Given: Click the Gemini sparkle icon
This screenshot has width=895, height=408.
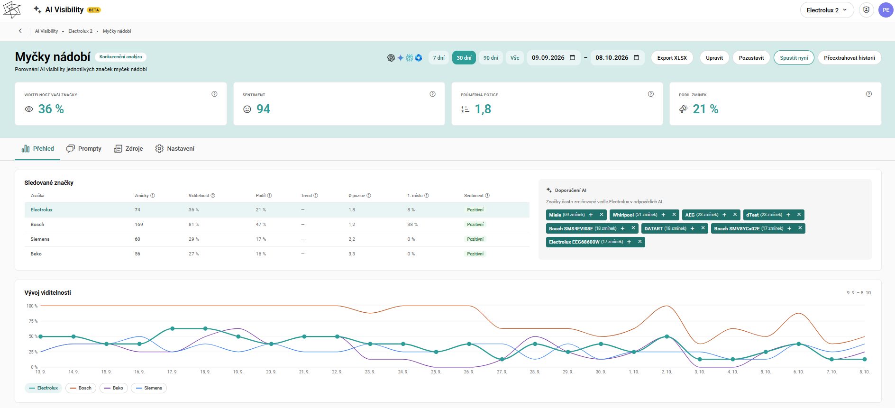Looking at the screenshot, I should coord(400,58).
